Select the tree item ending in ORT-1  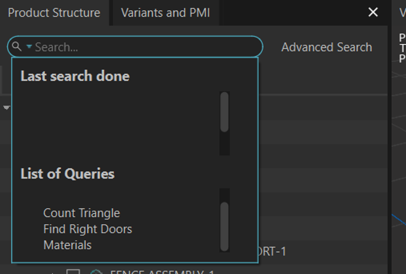[x=272, y=252]
